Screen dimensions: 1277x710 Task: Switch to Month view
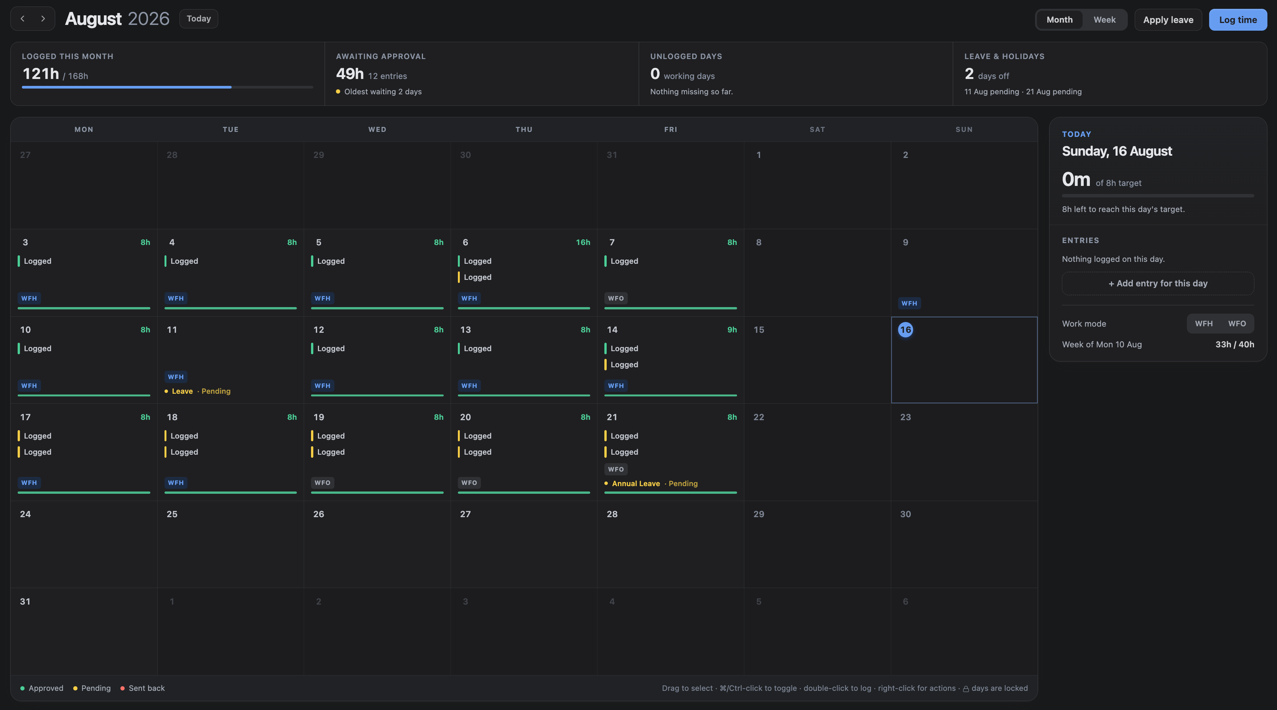[1060, 20]
